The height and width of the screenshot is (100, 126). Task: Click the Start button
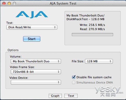coord(32,39)
